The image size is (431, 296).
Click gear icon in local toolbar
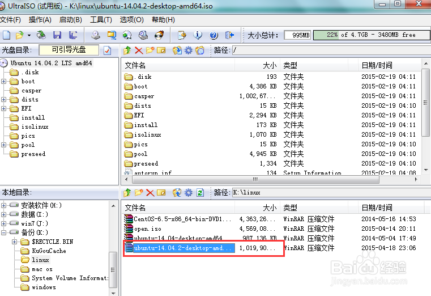(x=188, y=193)
